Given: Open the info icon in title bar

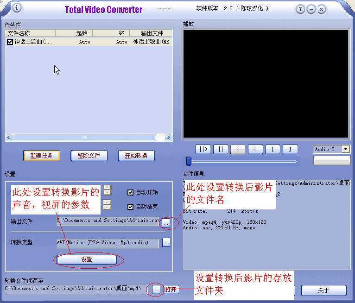Looking at the screenshot, I should (x=17, y=8).
